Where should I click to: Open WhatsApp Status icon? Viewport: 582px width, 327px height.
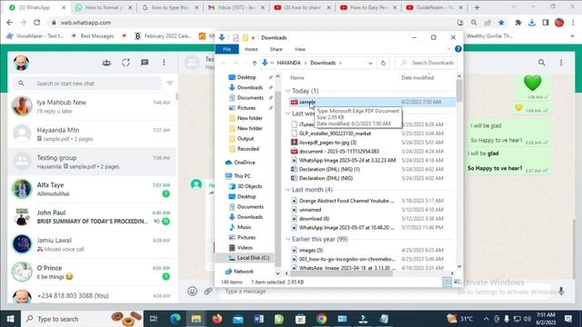(x=125, y=63)
